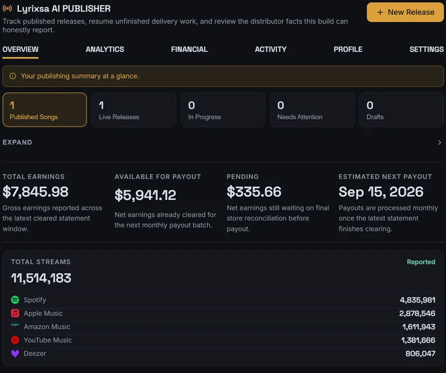The image size is (446, 373).
Task: Click the ESTIMATED NEXT PAYOUT heading
Action: click(x=386, y=177)
